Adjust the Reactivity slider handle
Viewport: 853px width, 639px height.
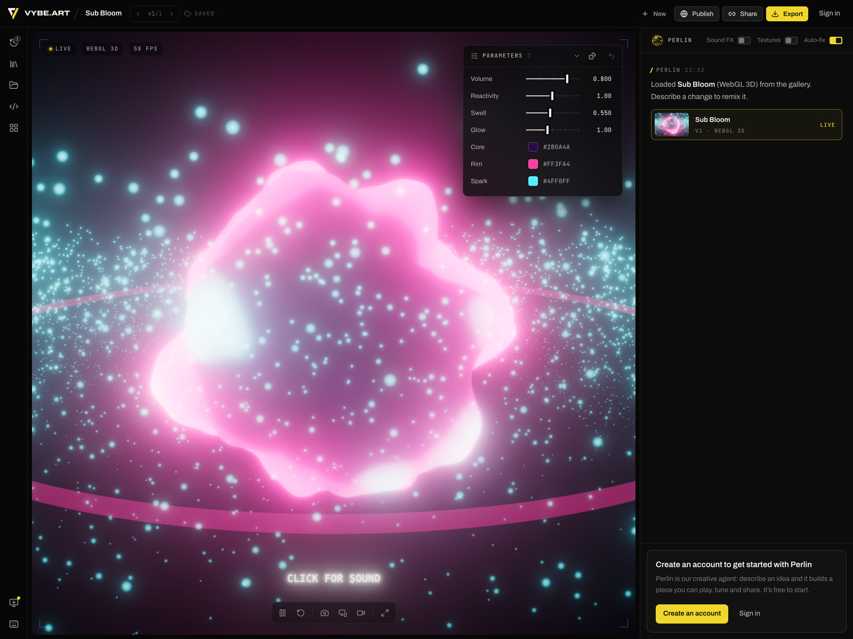(552, 96)
